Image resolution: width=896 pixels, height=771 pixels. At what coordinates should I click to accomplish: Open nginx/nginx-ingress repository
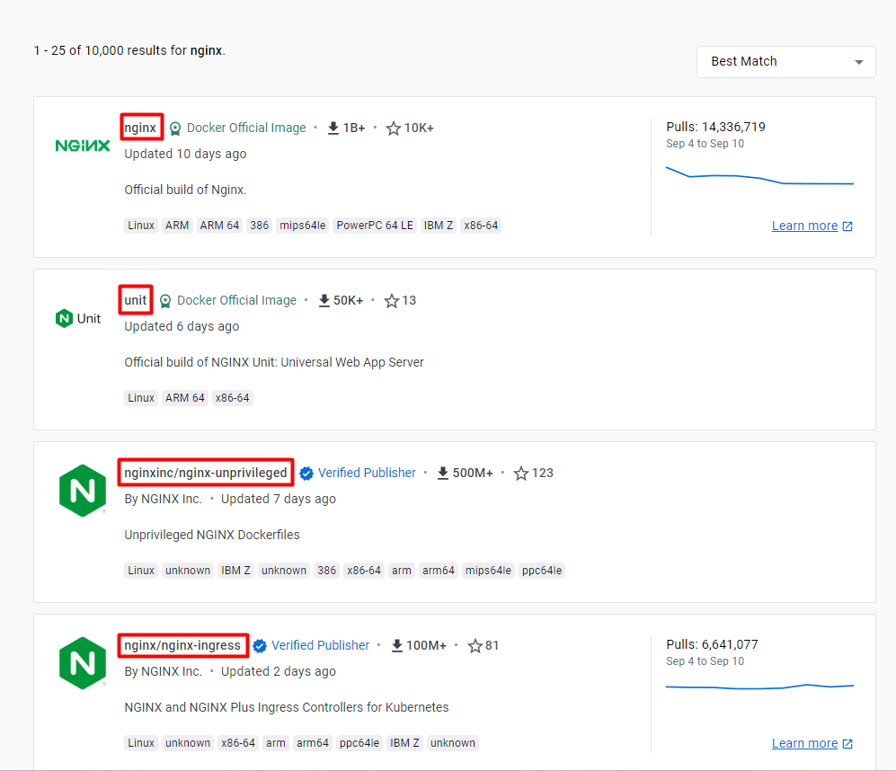click(182, 645)
